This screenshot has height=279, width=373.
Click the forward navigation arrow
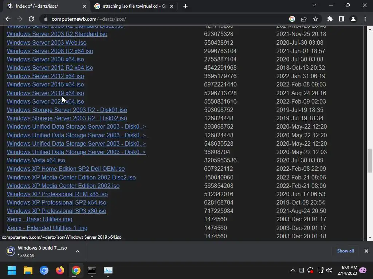click(x=20, y=19)
